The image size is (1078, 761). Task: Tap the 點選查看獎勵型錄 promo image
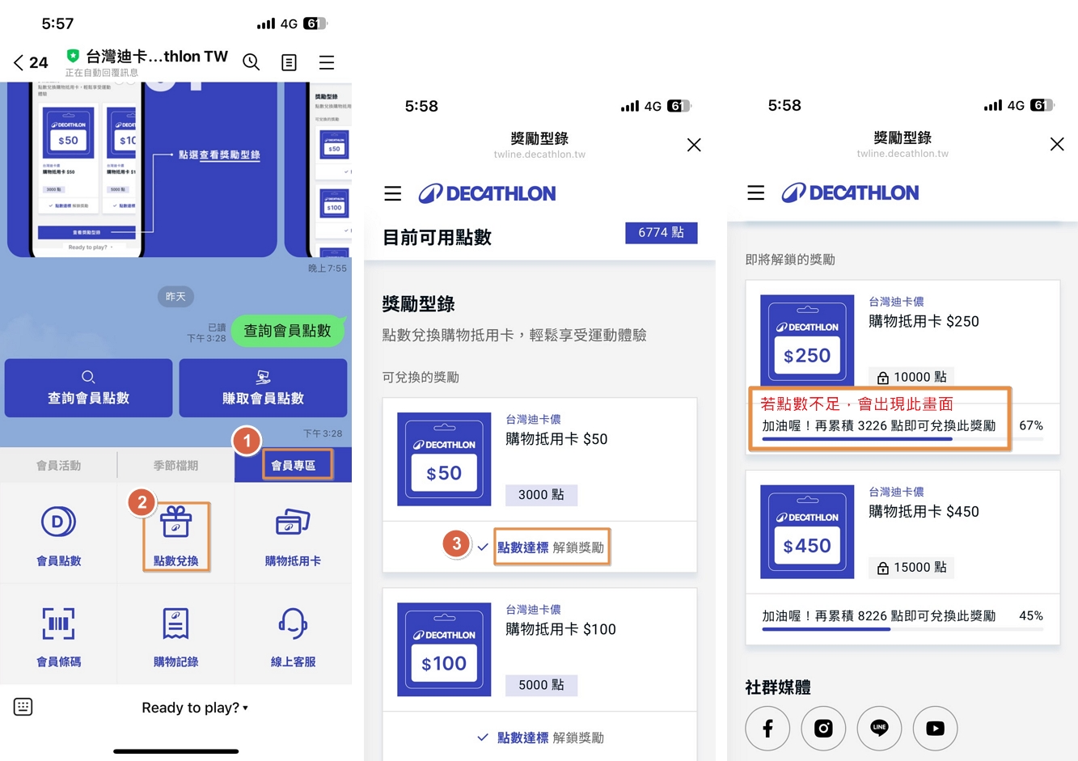pos(142,169)
